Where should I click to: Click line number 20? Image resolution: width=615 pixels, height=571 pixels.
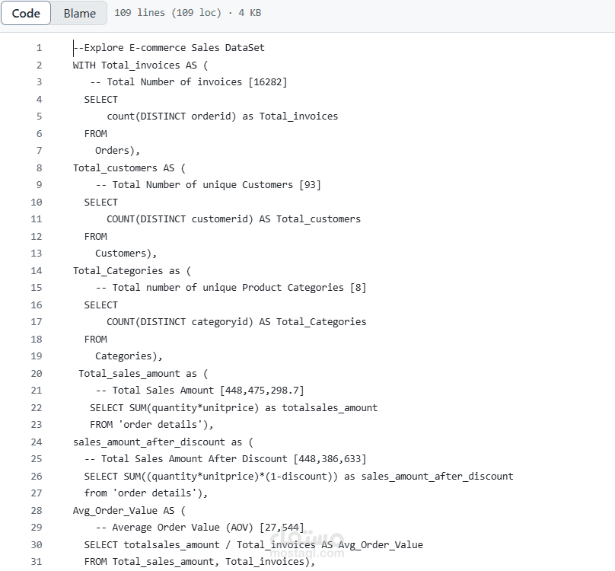(x=37, y=374)
